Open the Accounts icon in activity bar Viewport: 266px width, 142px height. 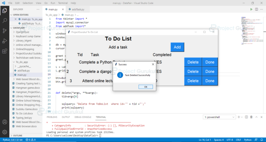click(4, 122)
